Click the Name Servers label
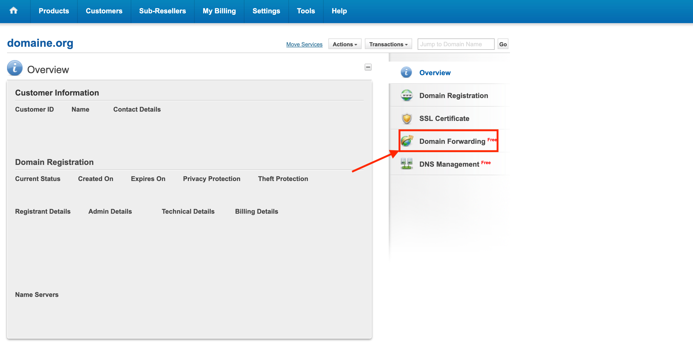Viewport: 693px width, 363px height. (37, 295)
